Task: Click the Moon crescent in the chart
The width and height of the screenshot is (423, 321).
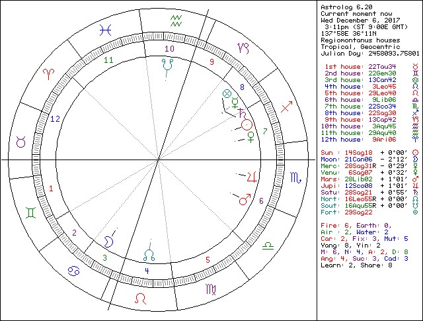Action: (108, 242)
